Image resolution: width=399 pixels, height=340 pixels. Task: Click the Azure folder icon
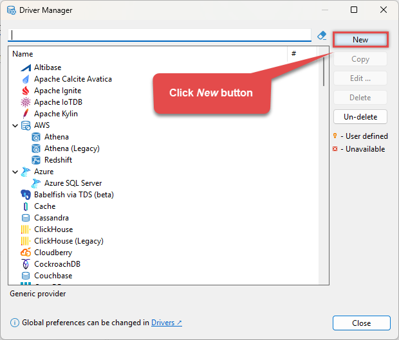(x=26, y=172)
